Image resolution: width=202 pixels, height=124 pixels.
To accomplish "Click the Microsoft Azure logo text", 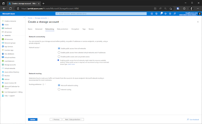I will (9, 14).
